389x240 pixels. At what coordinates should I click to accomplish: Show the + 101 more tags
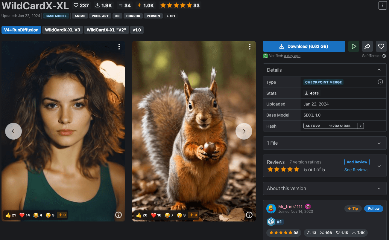point(171,16)
